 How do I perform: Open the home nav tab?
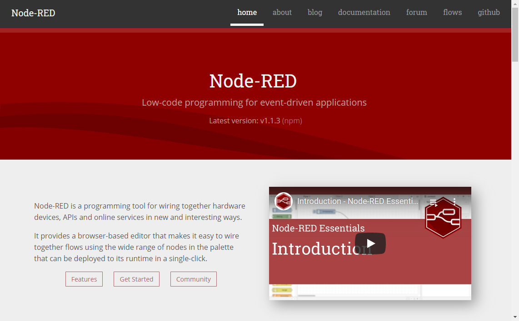click(x=247, y=13)
